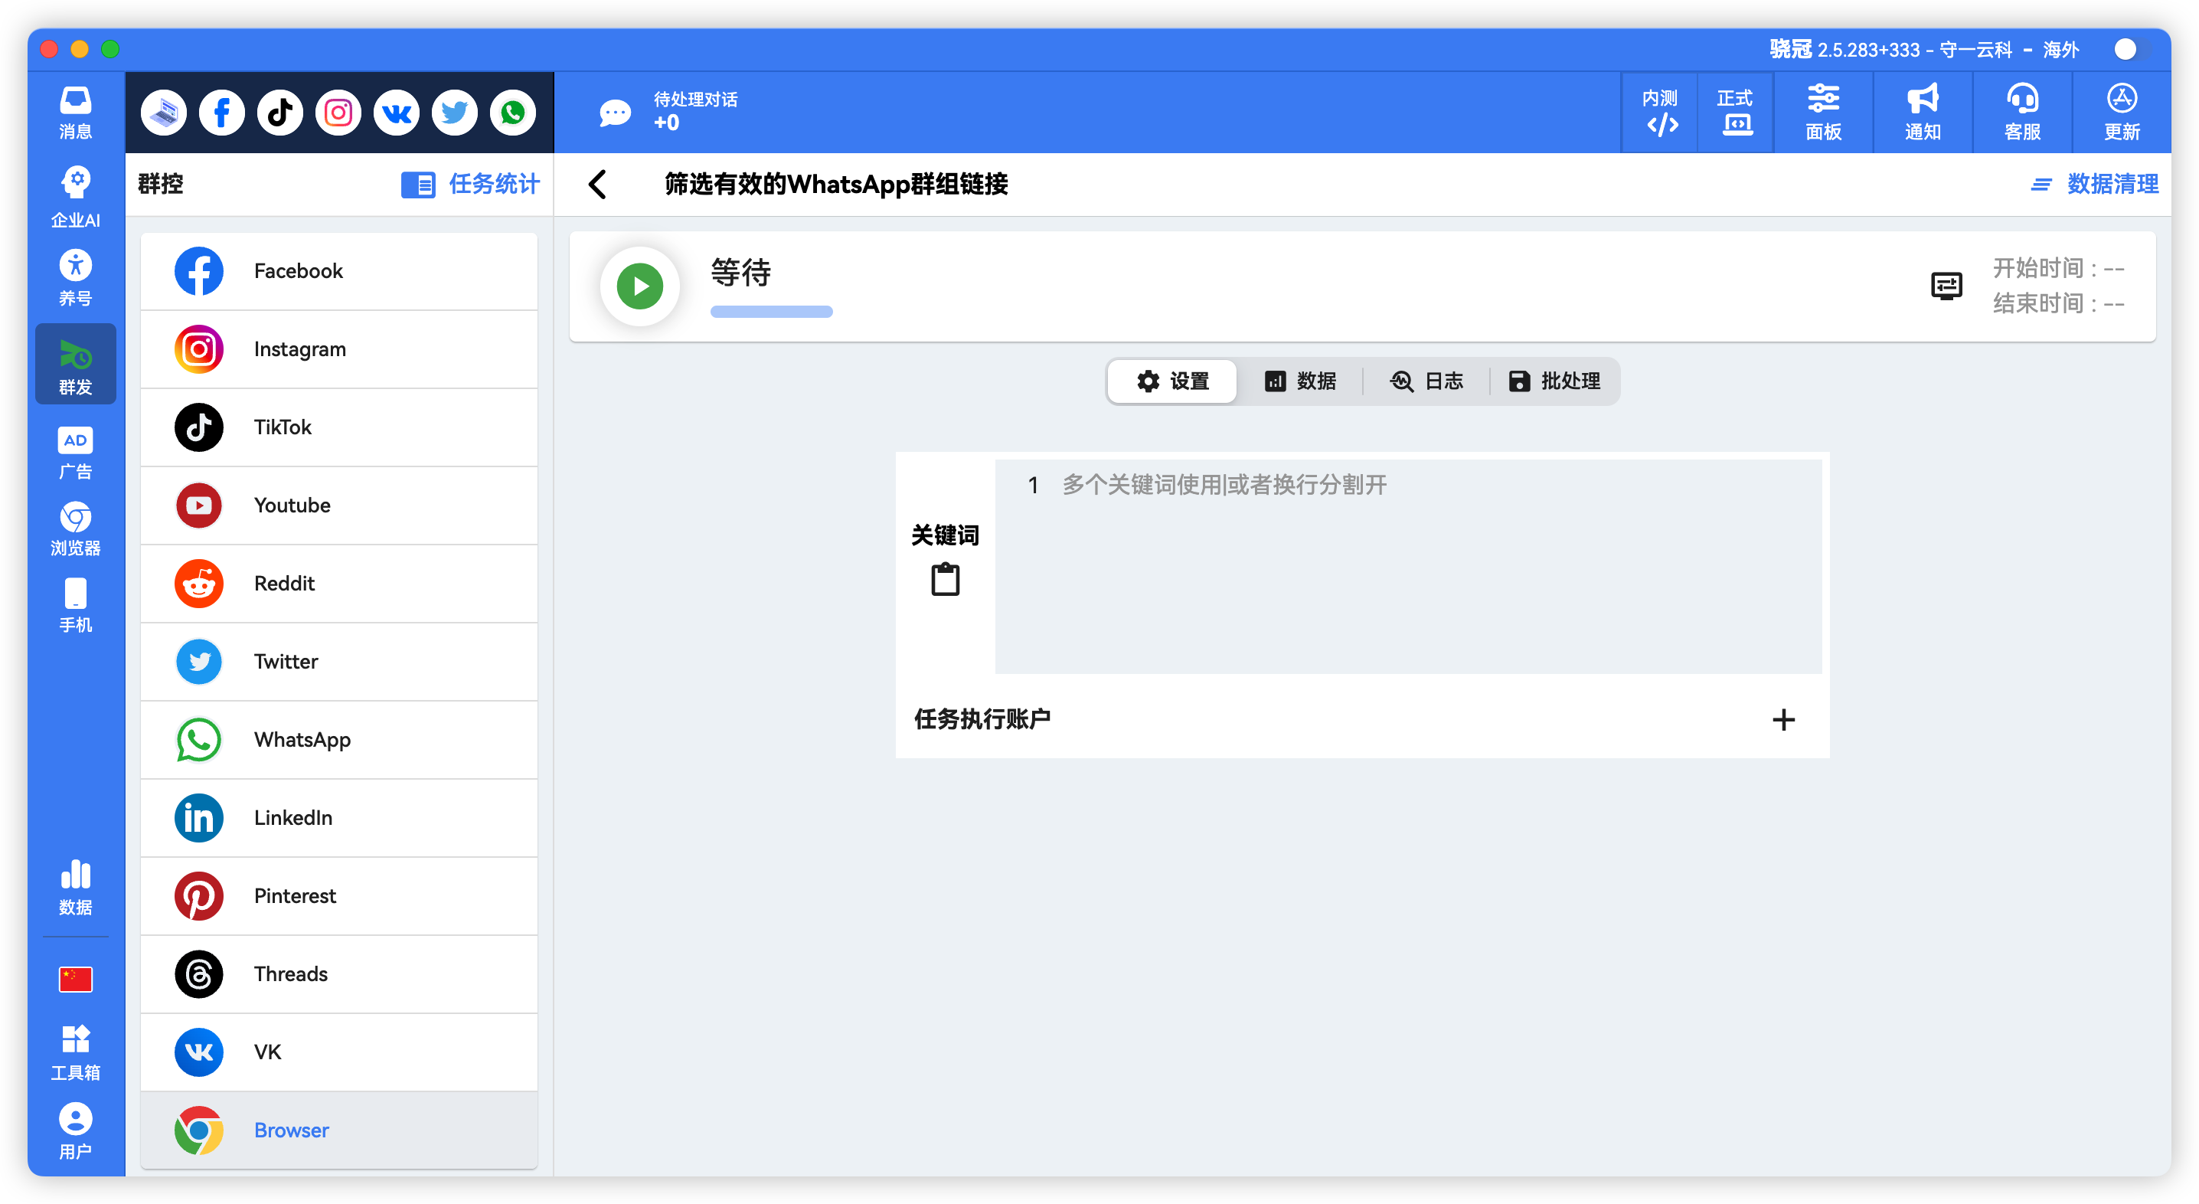The image size is (2199, 1204).
Task: Switch to the 数据 data tab
Action: coord(1300,381)
